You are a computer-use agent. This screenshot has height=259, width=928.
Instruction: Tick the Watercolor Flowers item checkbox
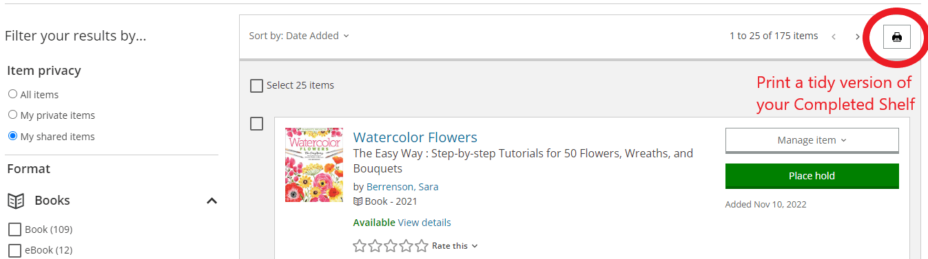click(x=256, y=124)
